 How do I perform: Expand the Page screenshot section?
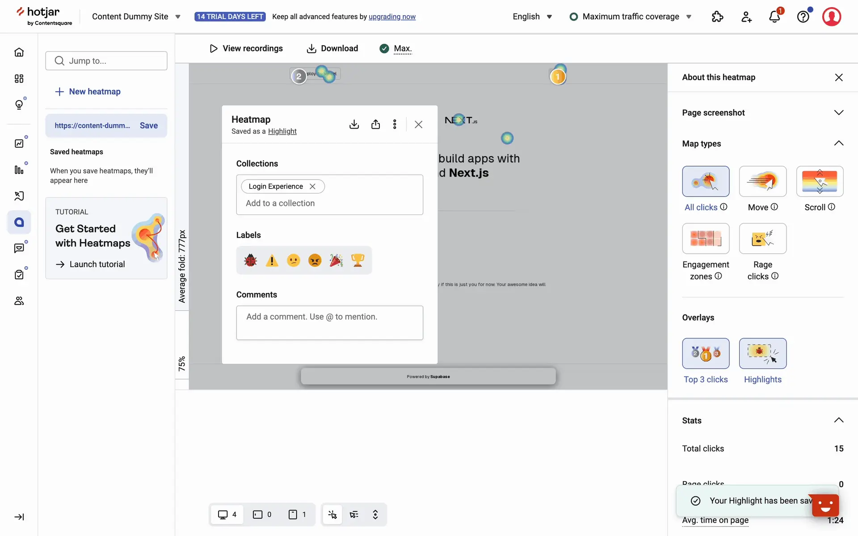[x=838, y=113]
